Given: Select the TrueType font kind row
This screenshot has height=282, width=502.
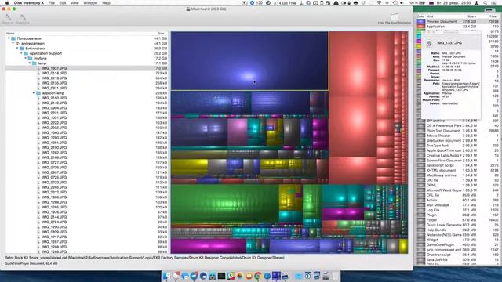Looking at the screenshot, I should [458, 146].
